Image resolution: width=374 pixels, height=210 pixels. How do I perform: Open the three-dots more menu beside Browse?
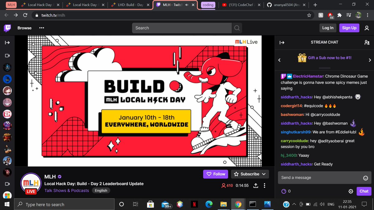[42, 28]
